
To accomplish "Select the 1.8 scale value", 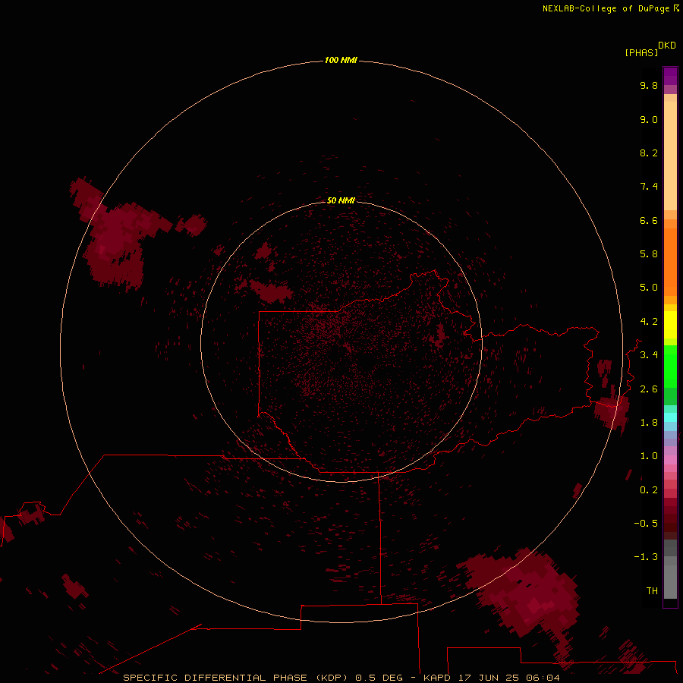I will tap(649, 423).
